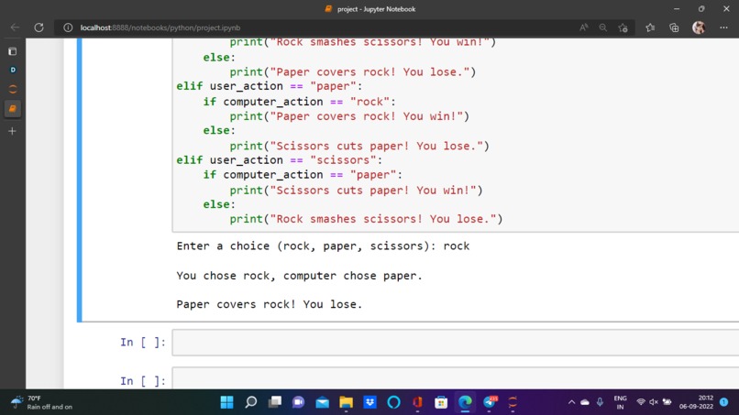Open the OneDrive cloud tray icon
Viewport: 739px width, 415px height.
click(585, 402)
